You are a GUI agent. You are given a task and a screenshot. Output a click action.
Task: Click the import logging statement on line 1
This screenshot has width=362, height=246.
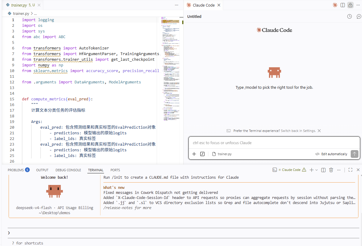38,20
